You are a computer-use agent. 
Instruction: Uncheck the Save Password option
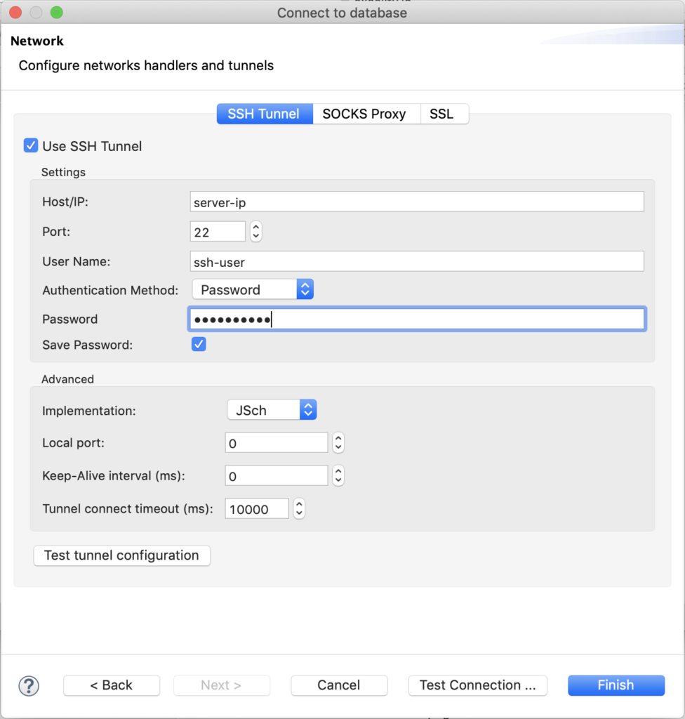[x=199, y=344]
